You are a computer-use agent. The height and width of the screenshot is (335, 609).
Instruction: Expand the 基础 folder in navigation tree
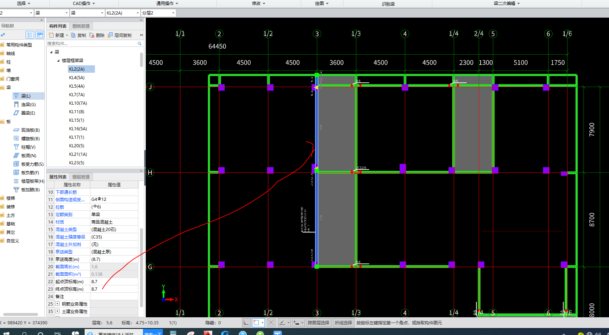[x=2, y=224]
